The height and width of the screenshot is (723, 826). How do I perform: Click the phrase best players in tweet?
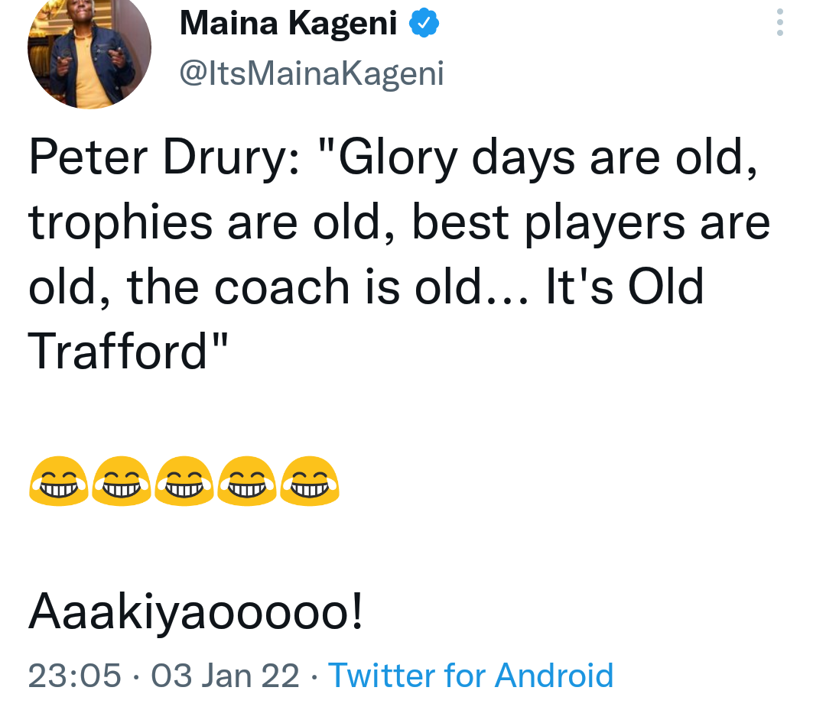tap(548, 223)
